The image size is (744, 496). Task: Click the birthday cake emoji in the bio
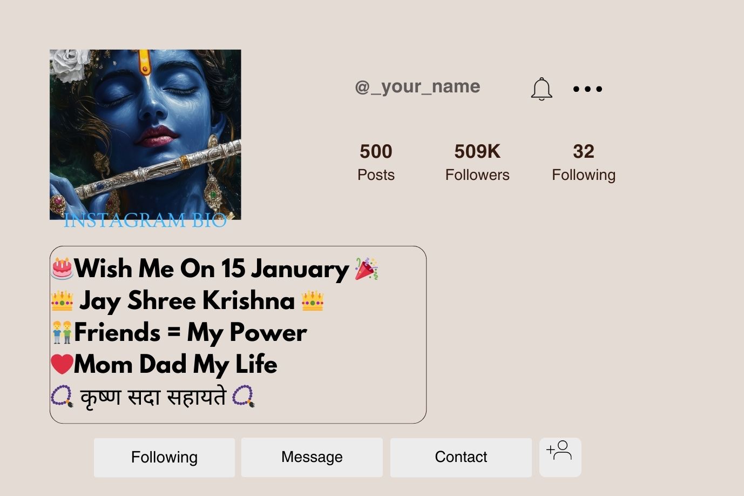(x=62, y=269)
